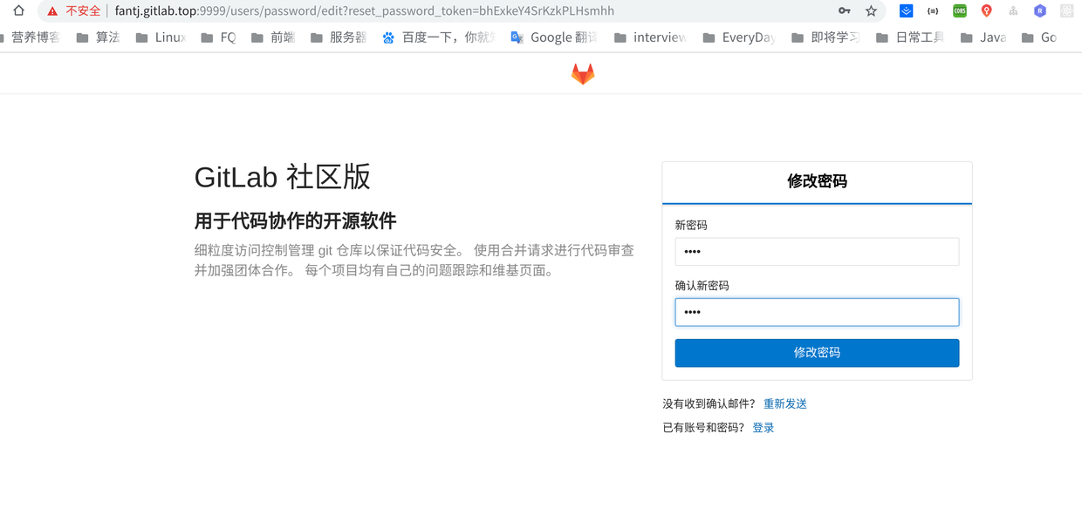Open the interview bookmark folder
Image resolution: width=1082 pixels, height=515 pixels.
pos(650,37)
